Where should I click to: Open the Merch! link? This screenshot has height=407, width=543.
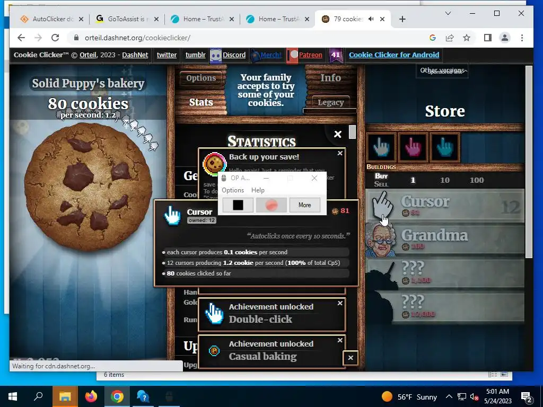pyautogui.click(x=271, y=55)
